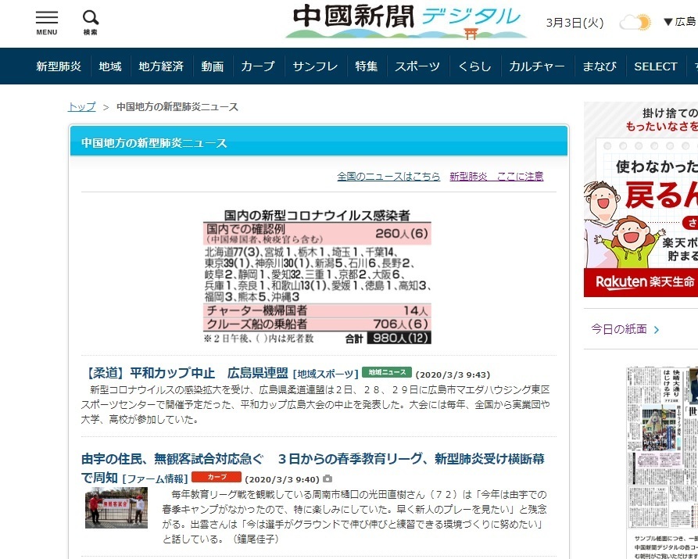Expand the 広島 region dropdown
The height and width of the screenshot is (559, 698).
678,23
